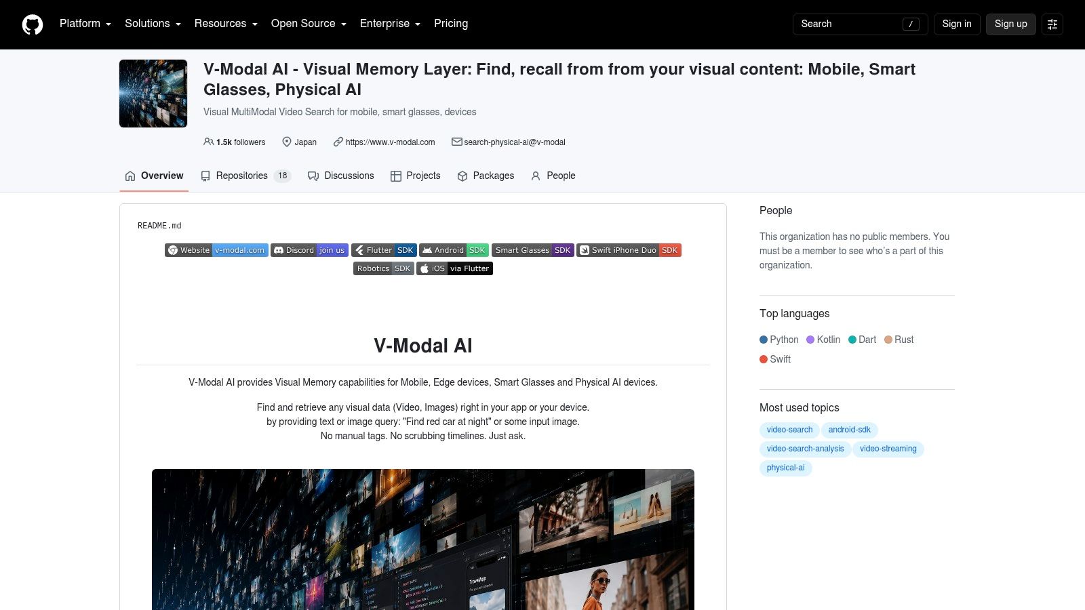The image size is (1085, 610).
Task: Open the Smart Glasses SDK badge
Action: [x=533, y=250]
